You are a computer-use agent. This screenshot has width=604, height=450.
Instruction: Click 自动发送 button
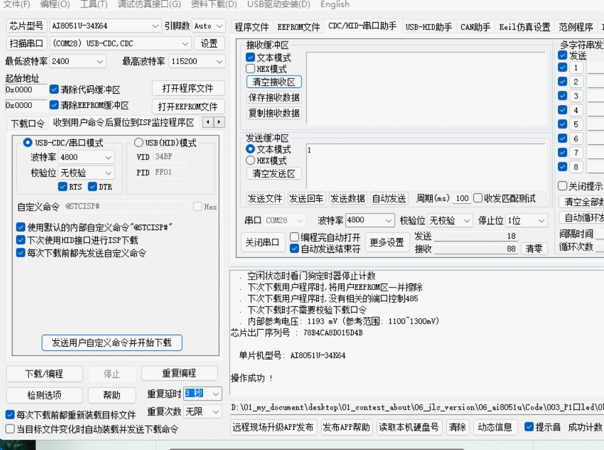point(388,199)
